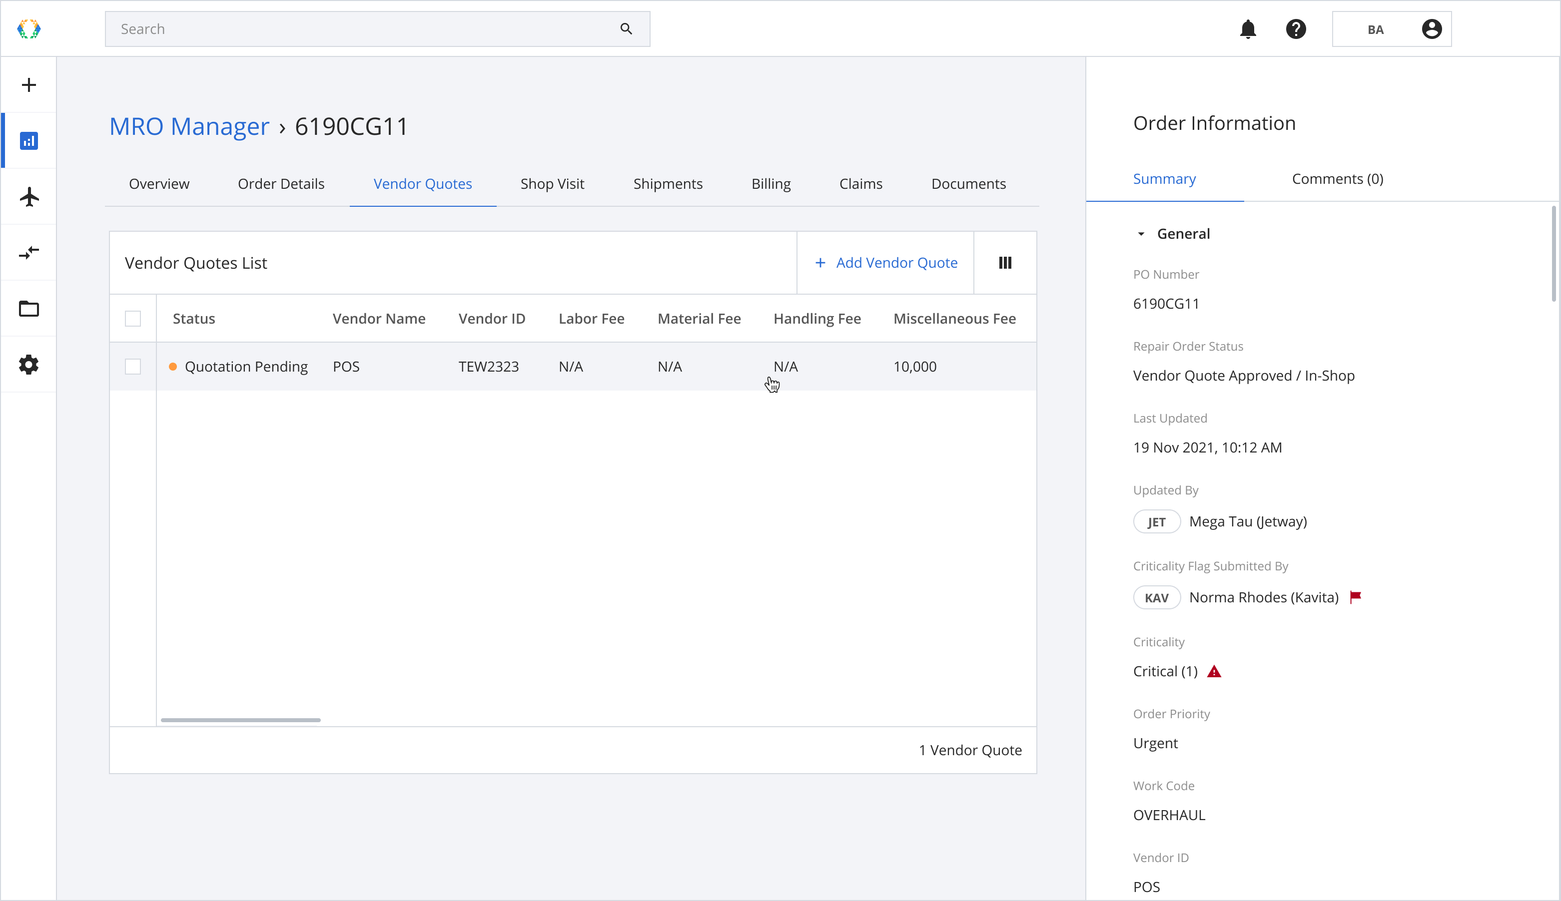1561x901 pixels.
Task: Open notifications bell
Action: (1248, 29)
